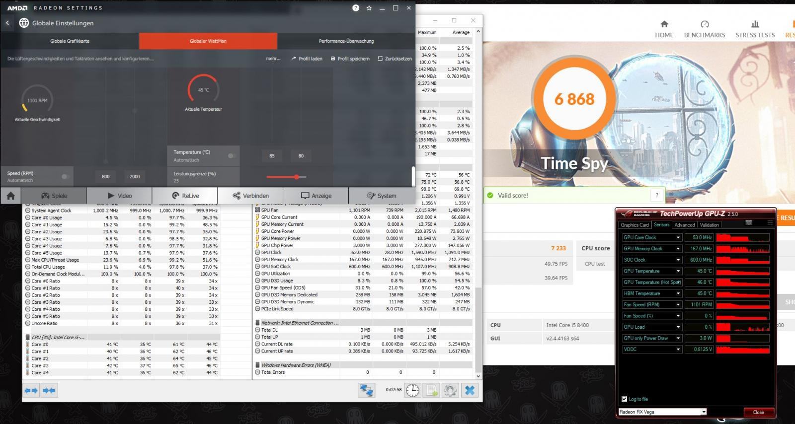Image resolution: width=795 pixels, height=424 pixels.
Task: Switch to the GPU-Z Advanced tab
Action: 685,225
